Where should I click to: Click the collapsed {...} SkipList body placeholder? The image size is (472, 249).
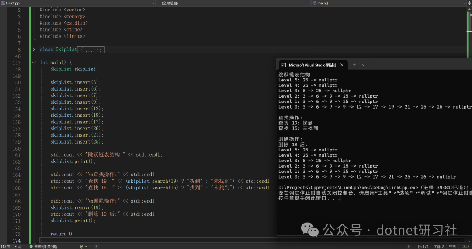91,50
